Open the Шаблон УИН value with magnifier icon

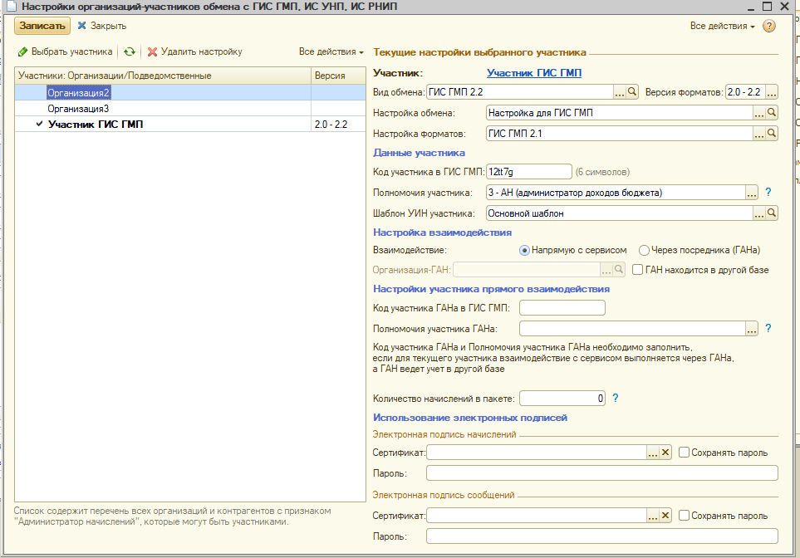771,213
